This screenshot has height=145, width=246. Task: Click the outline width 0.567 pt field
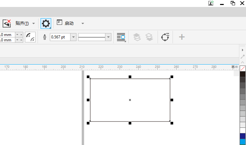point(60,37)
